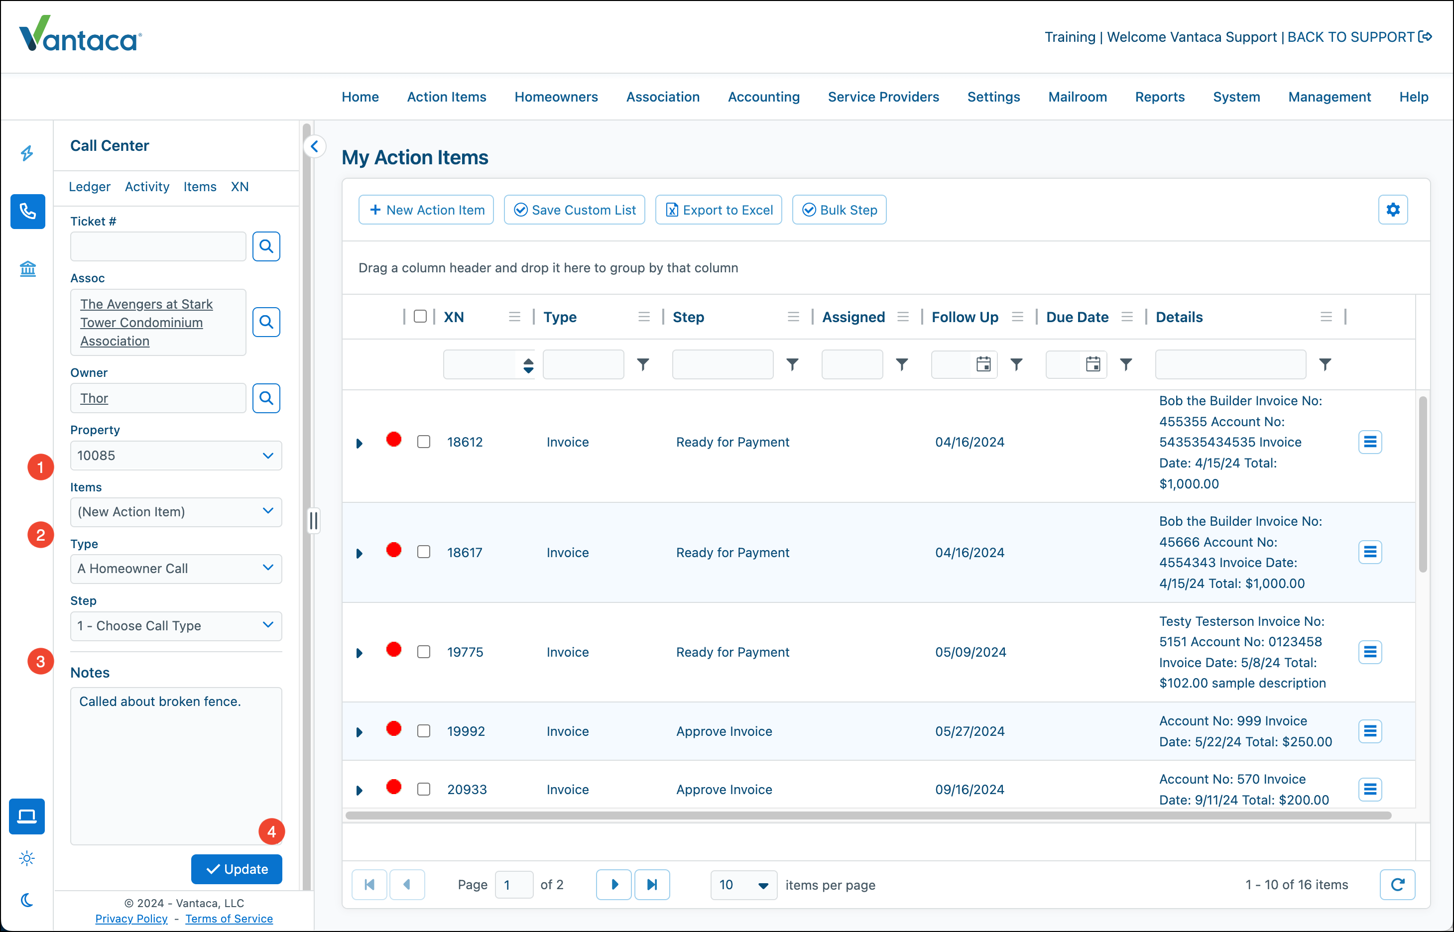Expand row 18617 details
The height and width of the screenshot is (932, 1454).
point(360,554)
